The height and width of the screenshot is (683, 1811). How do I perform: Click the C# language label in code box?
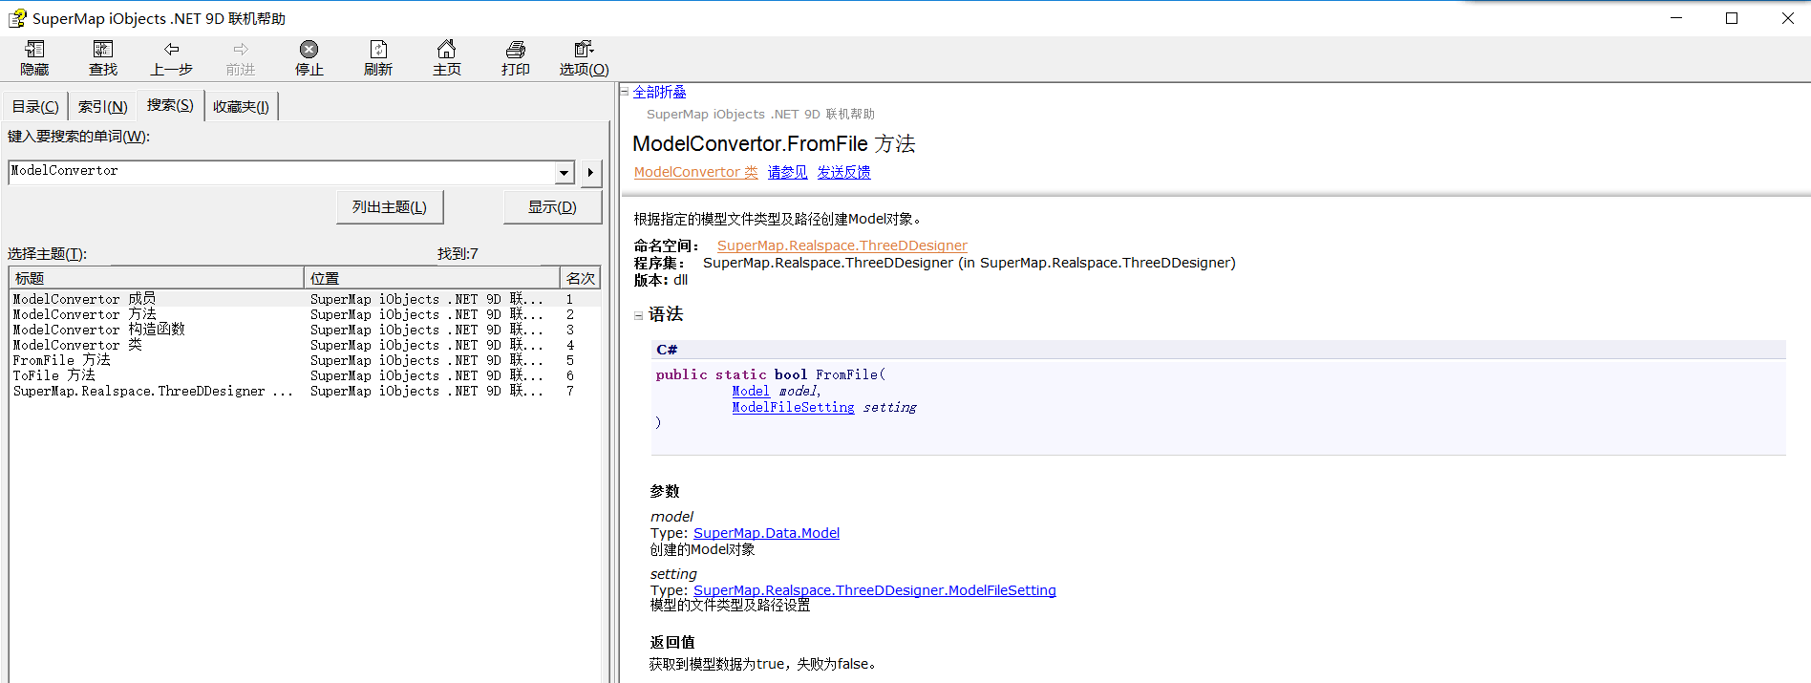tap(667, 350)
